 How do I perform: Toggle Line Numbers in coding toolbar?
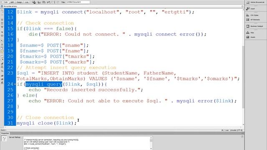2,41
